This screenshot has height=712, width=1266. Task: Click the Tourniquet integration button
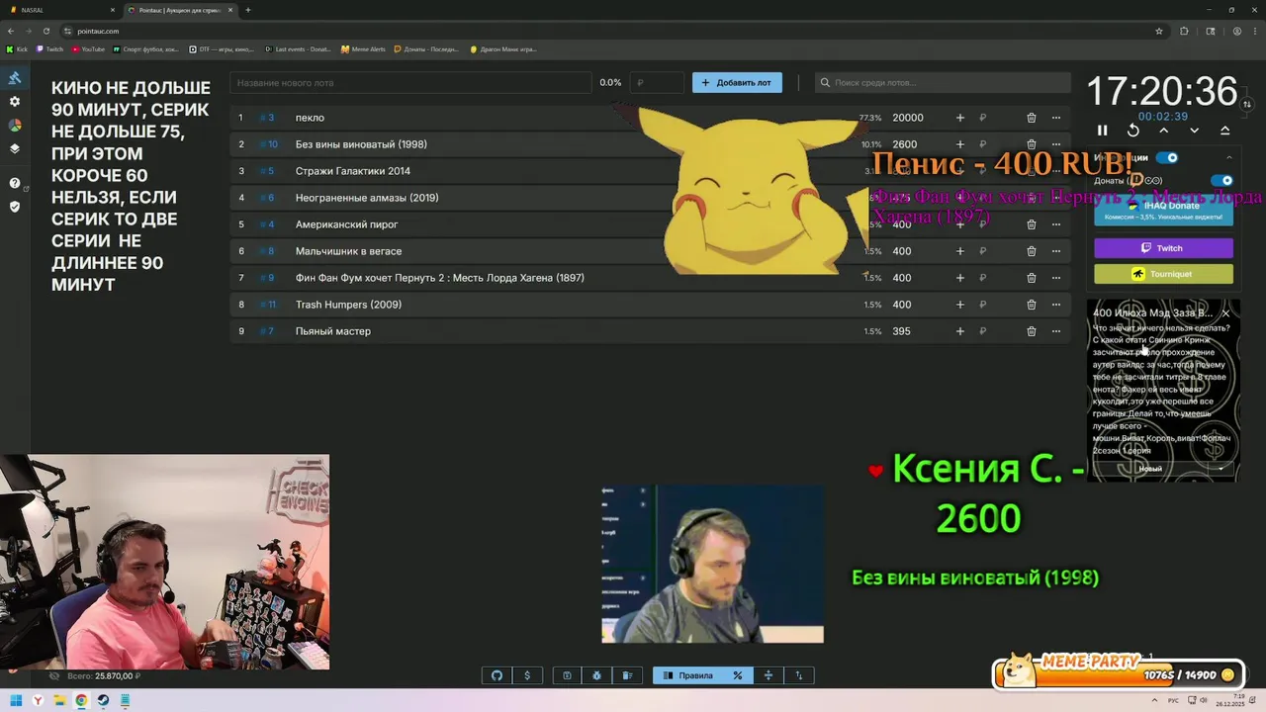[1163, 274]
